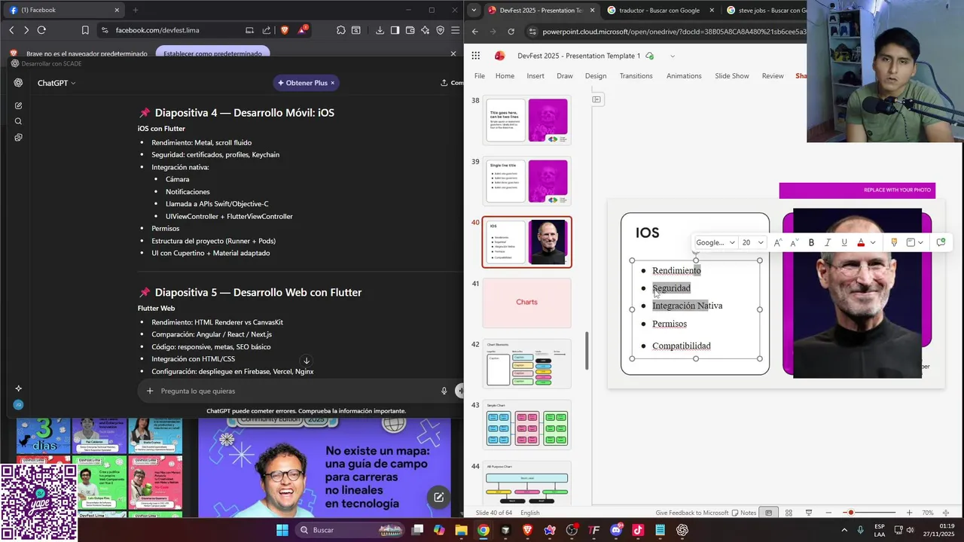Open the ChatGPT model selector dropdown
Screen dimensions: 964x542
click(x=56, y=83)
